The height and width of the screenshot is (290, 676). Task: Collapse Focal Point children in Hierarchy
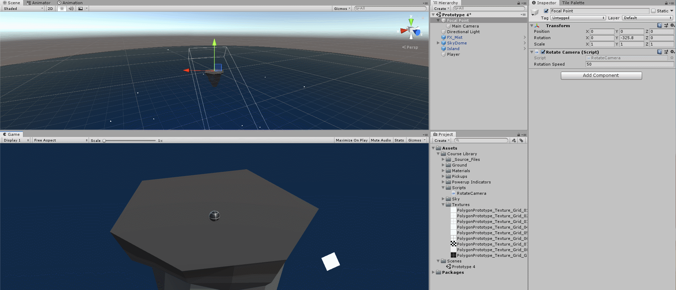click(x=438, y=20)
